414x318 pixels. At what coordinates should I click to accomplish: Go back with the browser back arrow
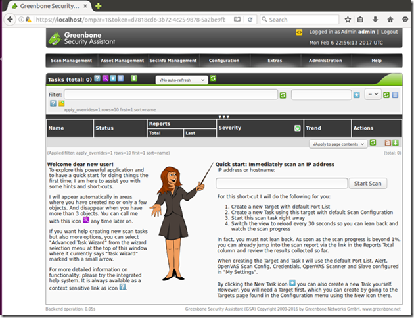coord(10,20)
